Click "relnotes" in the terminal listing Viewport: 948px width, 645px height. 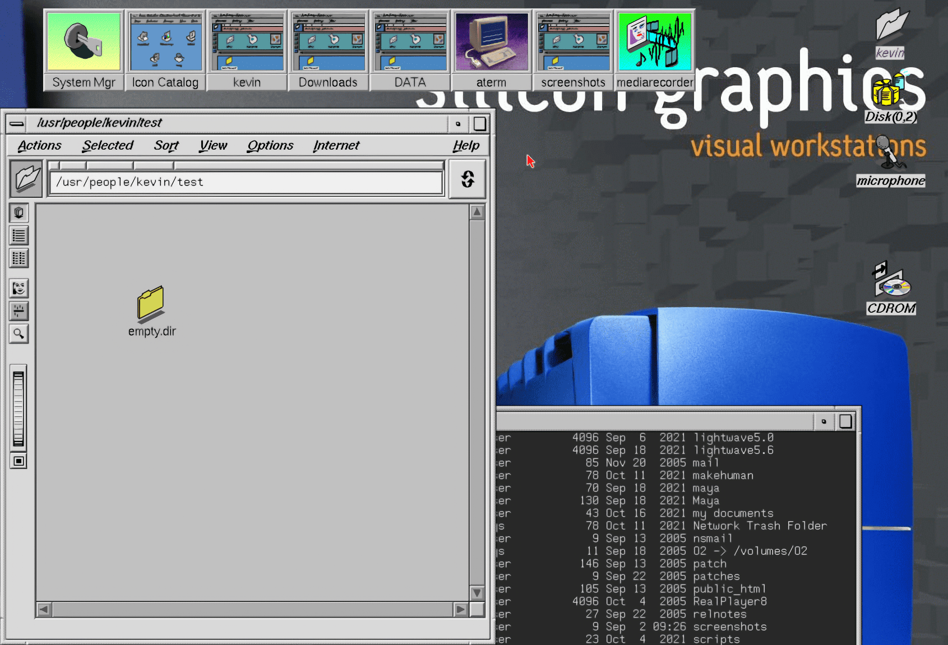click(720, 614)
